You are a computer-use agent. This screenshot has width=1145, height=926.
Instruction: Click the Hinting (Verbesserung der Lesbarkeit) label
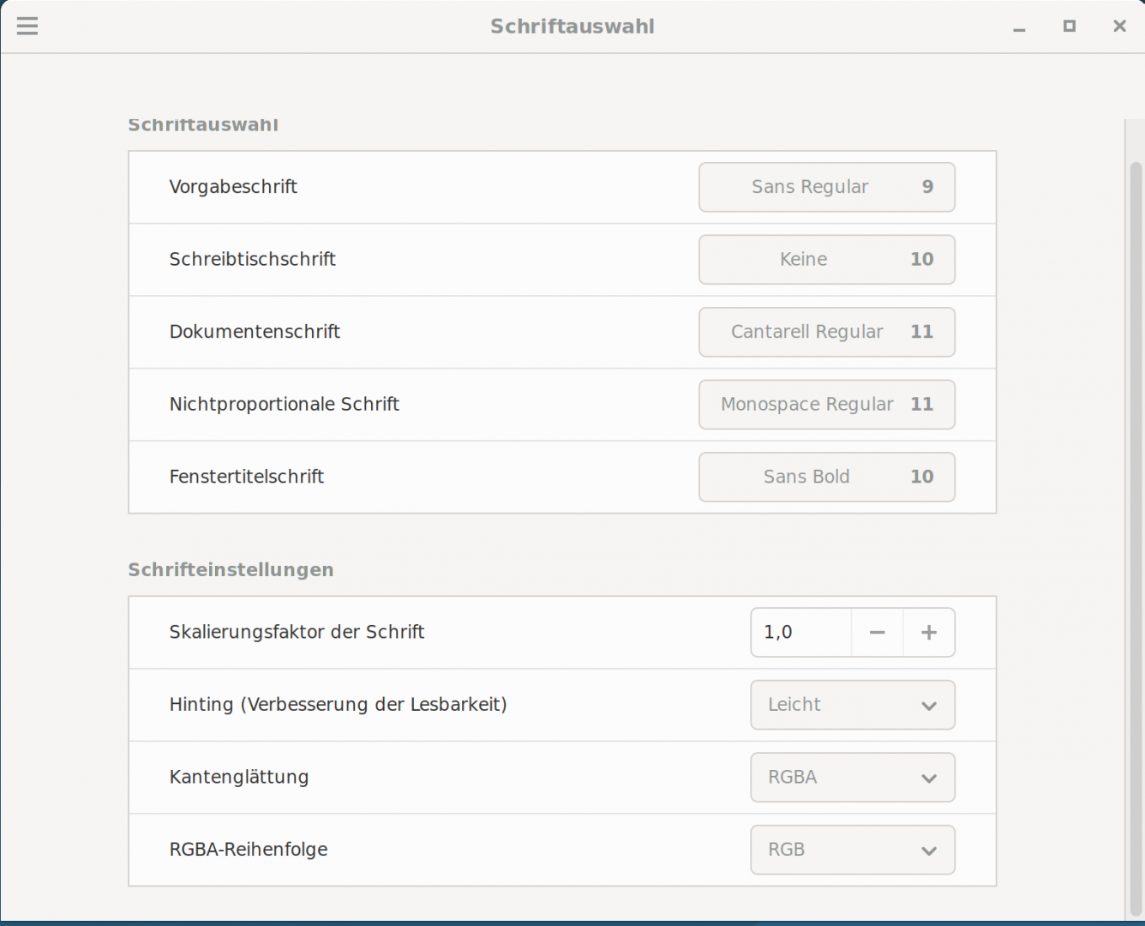pyautogui.click(x=338, y=705)
